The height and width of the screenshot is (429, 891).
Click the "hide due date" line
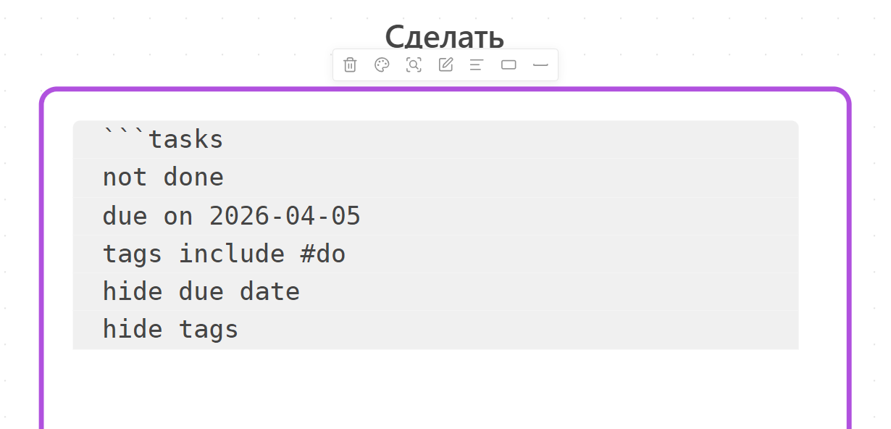pyautogui.click(x=201, y=291)
